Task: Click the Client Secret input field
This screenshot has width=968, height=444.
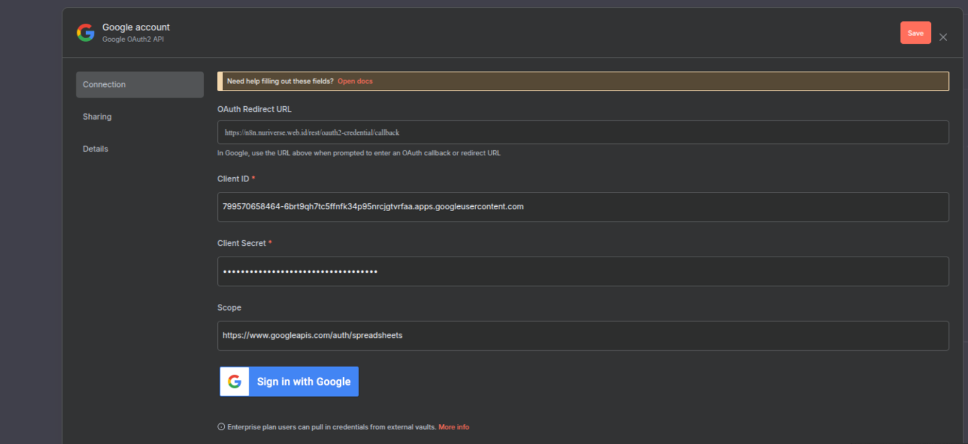Action: tap(583, 271)
